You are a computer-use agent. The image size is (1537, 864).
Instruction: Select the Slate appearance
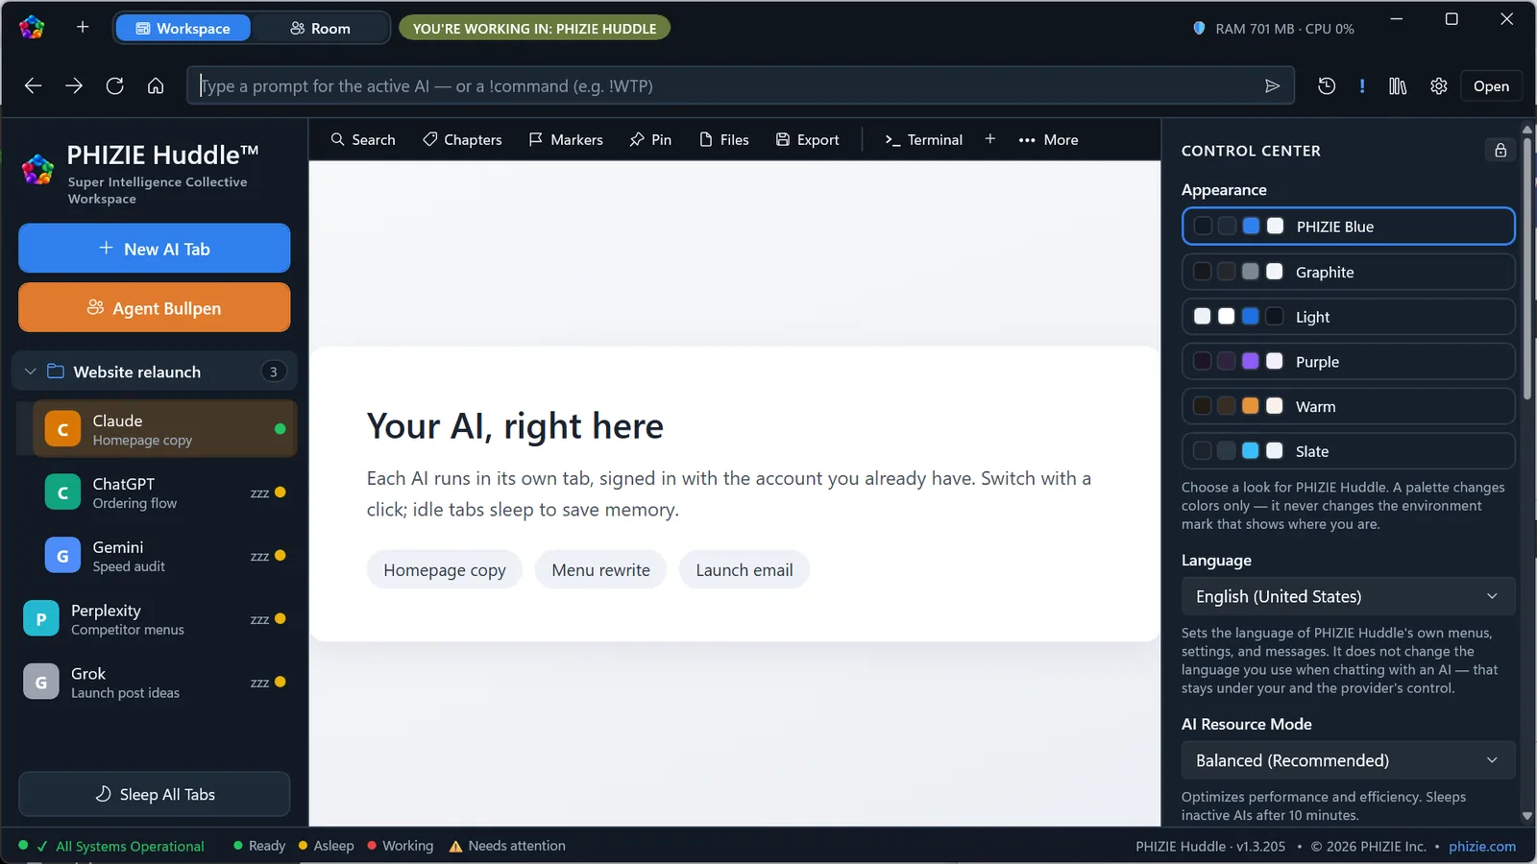(x=1348, y=451)
